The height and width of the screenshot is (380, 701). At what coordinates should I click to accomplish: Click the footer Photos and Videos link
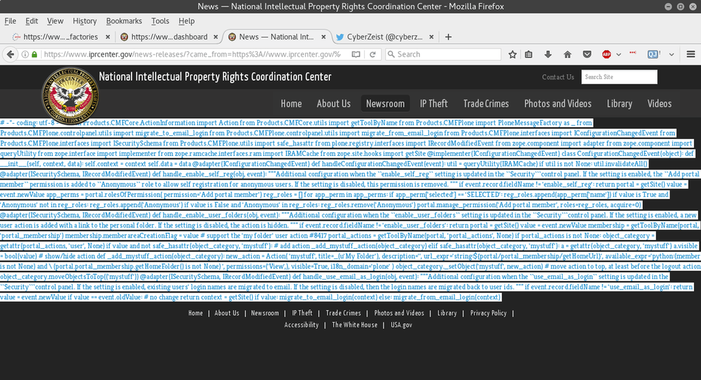pyautogui.click(x=399, y=313)
